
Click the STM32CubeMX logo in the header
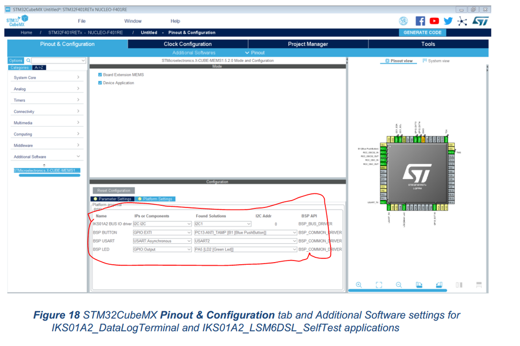(17, 21)
